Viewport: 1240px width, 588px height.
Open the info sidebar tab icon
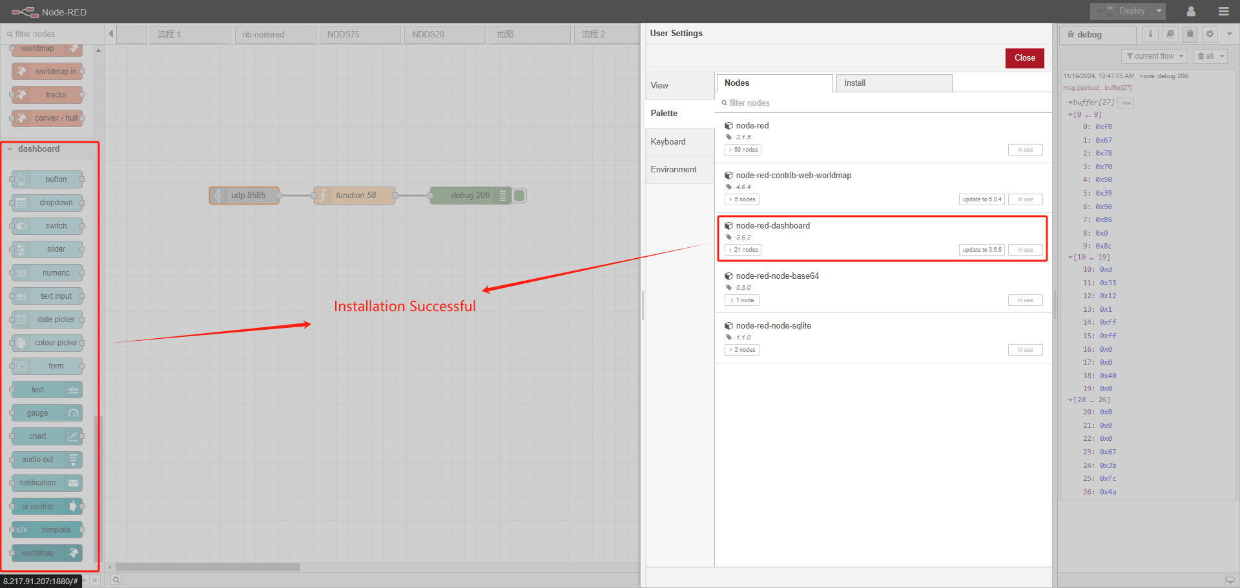tap(1150, 34)
